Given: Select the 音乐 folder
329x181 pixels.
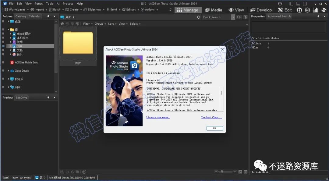Looking at the screenshot, I should (19, 54).
